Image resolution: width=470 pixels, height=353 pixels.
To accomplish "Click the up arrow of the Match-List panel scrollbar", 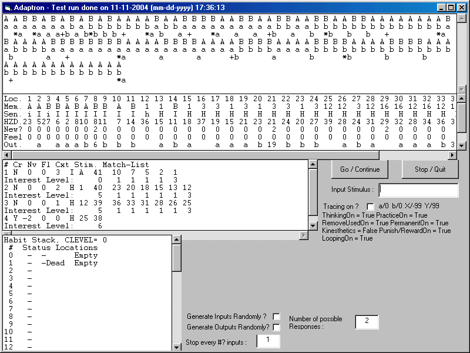I will (313, 165).
